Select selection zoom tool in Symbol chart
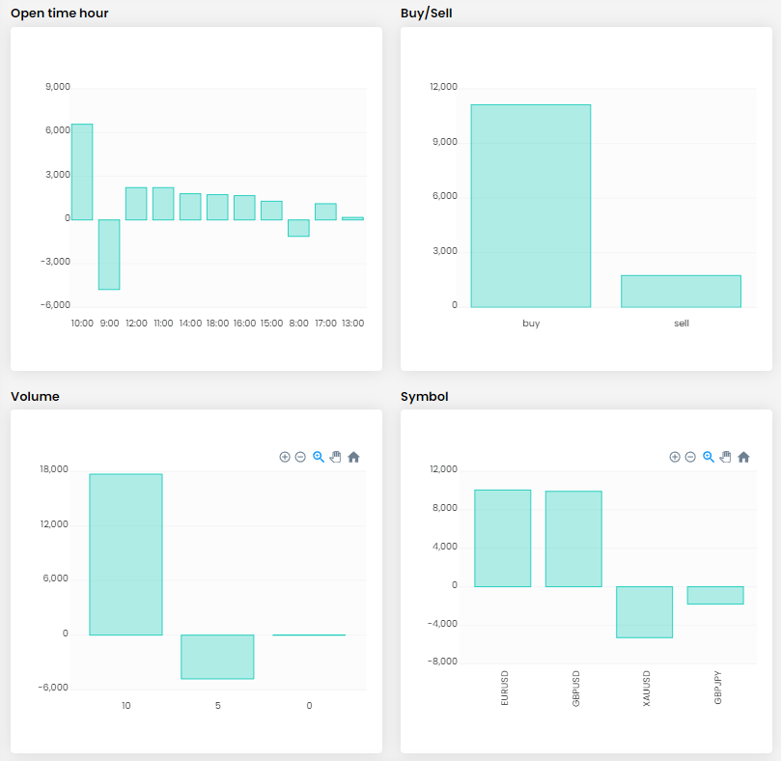Screen dimensions: 781x761 709,457
